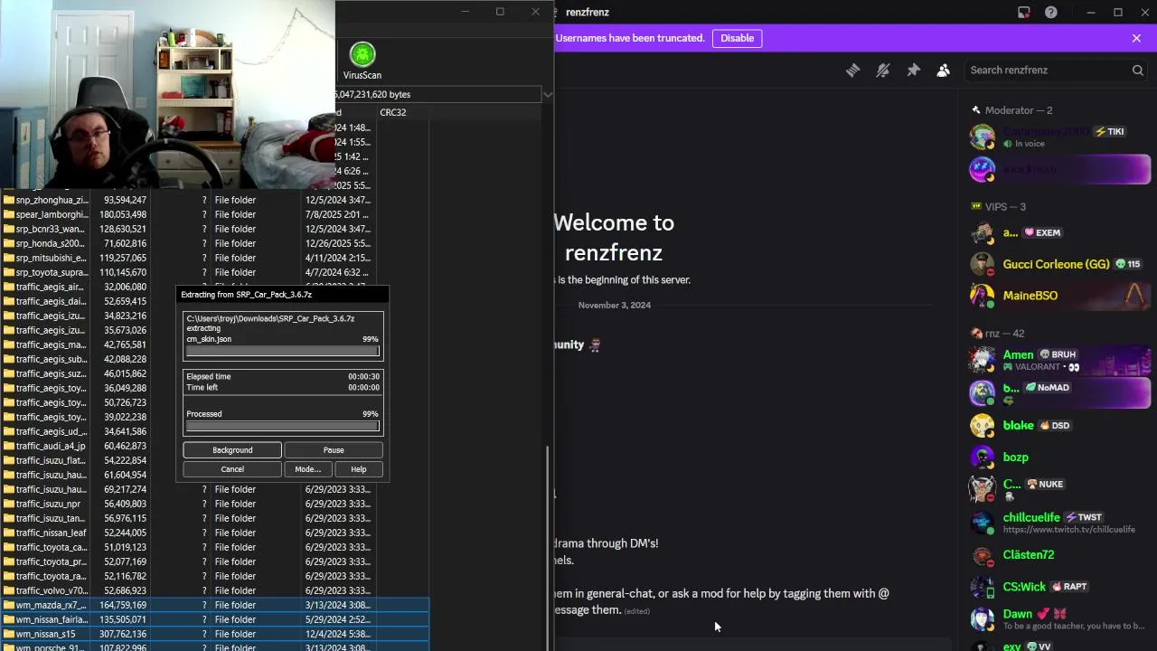The image size is (1157, 651).
Task: Expand the archive address bar dropdown arrow
Action: 547,94
